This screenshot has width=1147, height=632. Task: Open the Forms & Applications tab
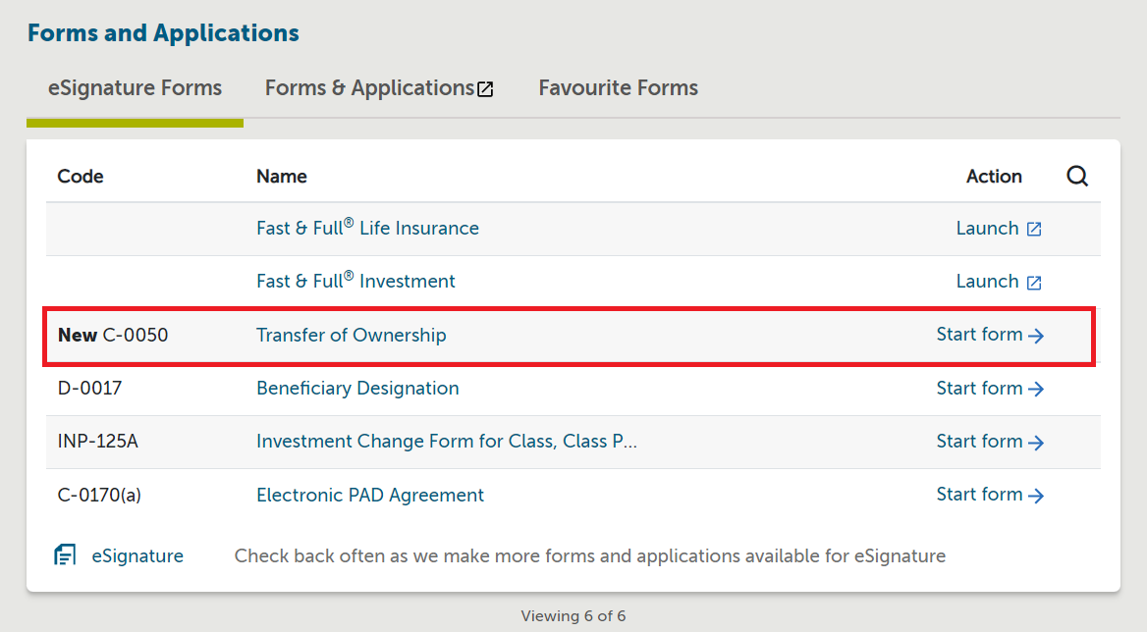(x=369, y=87)
